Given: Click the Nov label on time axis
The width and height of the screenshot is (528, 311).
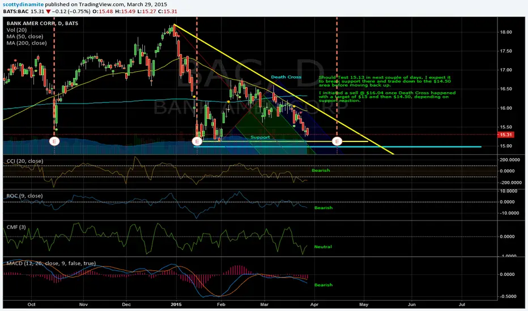Looking at the screenshot, I should [83, 304].
